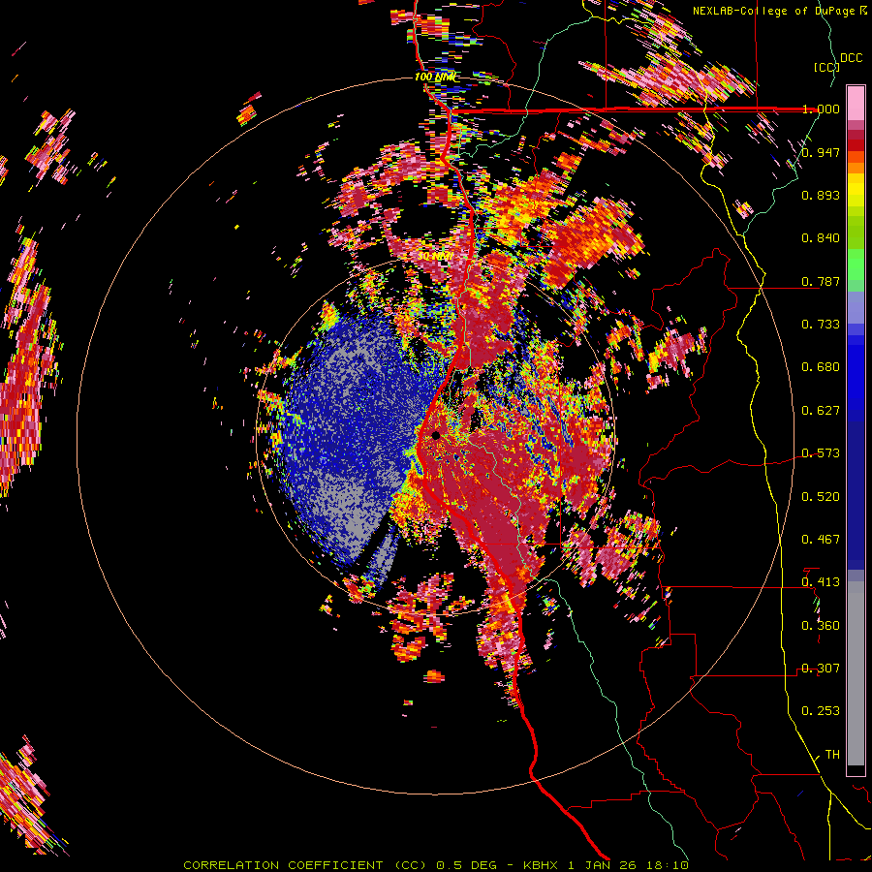The width and height of the screenshot is (872, 872).
Task: Click the NEXLAB-College of DuPage credit text
Action: pos(779,11)
